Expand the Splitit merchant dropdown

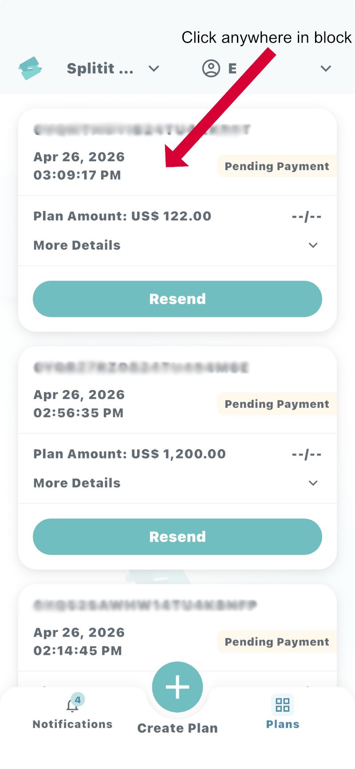pyautogui.click(x=154, y=68)
